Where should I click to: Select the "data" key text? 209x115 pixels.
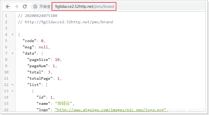click(29, 54)
